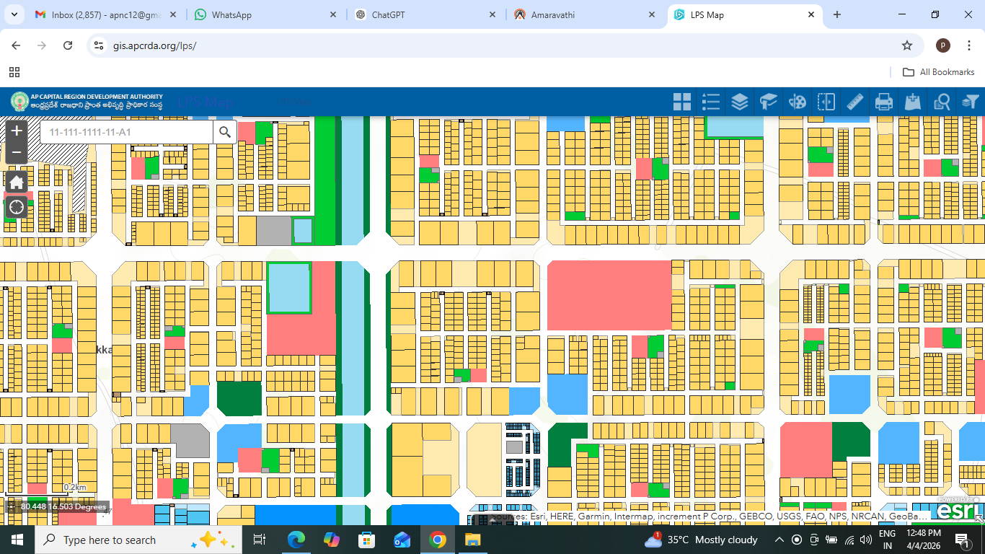Open the Layer List stacked-layers icon
The image size is (985, 554).
point(740,102)
